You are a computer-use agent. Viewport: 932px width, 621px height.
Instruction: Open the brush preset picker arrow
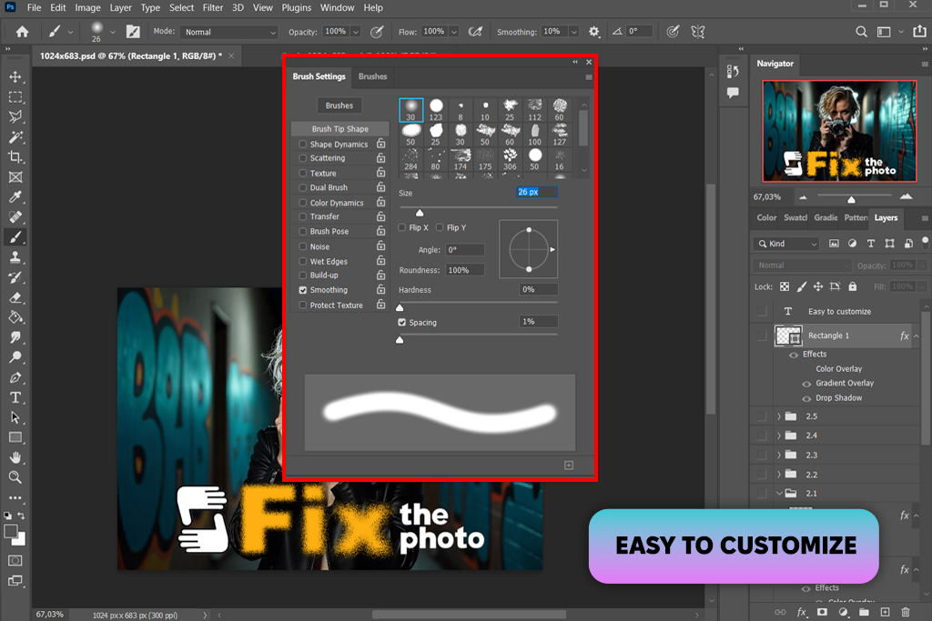[x=112, y=32]
